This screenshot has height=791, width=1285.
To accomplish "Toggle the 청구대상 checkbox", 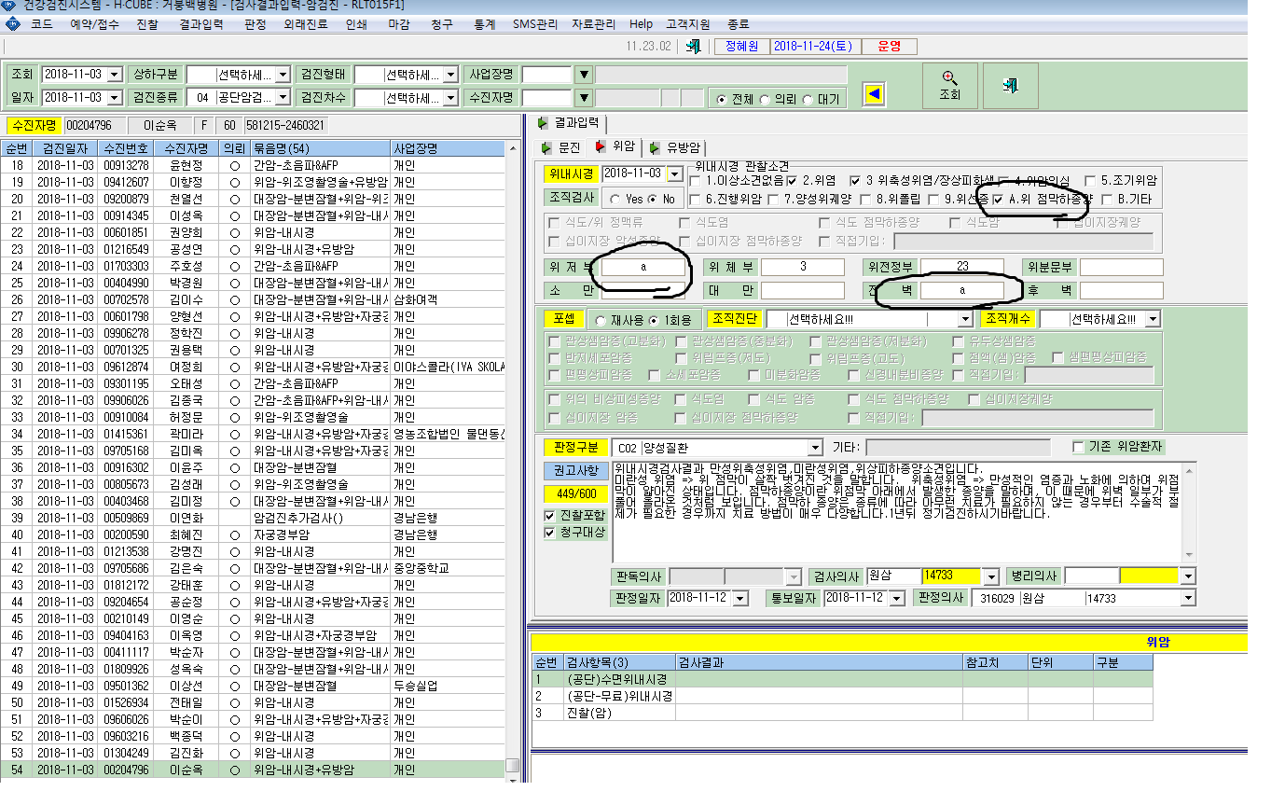I will point(550,533).
